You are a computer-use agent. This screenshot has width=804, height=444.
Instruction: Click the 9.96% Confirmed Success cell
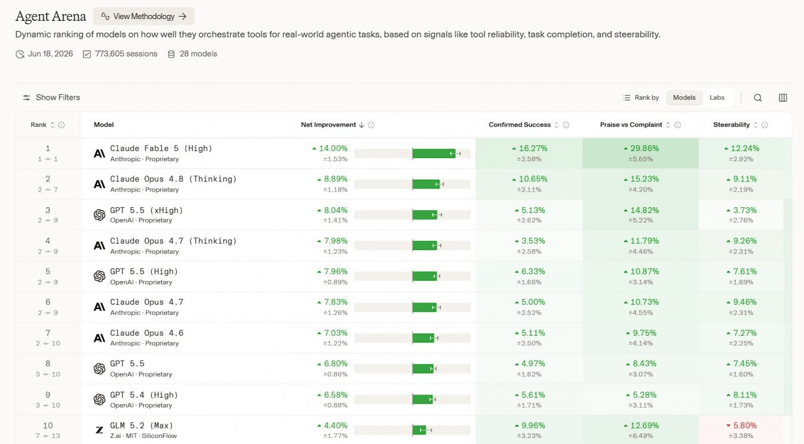[x=529, y=430]
